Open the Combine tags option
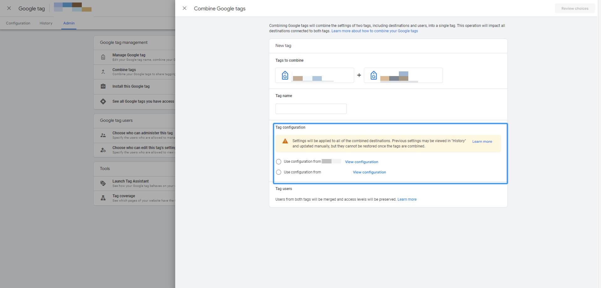The image size is (601, 288). click(134, 72)
